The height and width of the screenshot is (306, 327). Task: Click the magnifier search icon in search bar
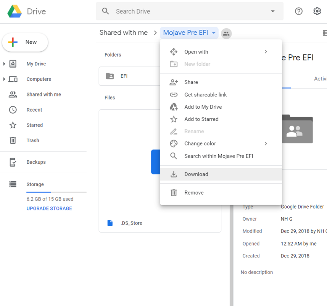[x=106, y=11]
